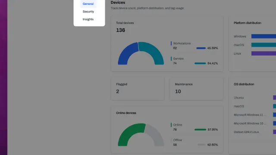The height and width of the screenshot is (155, 276).
Task: Click the Windows platform label
Action: 240,36
